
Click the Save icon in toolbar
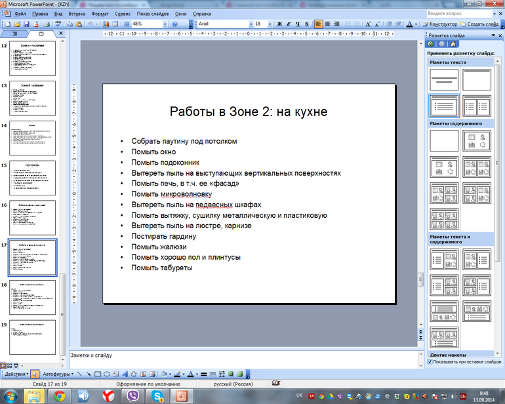26,24
